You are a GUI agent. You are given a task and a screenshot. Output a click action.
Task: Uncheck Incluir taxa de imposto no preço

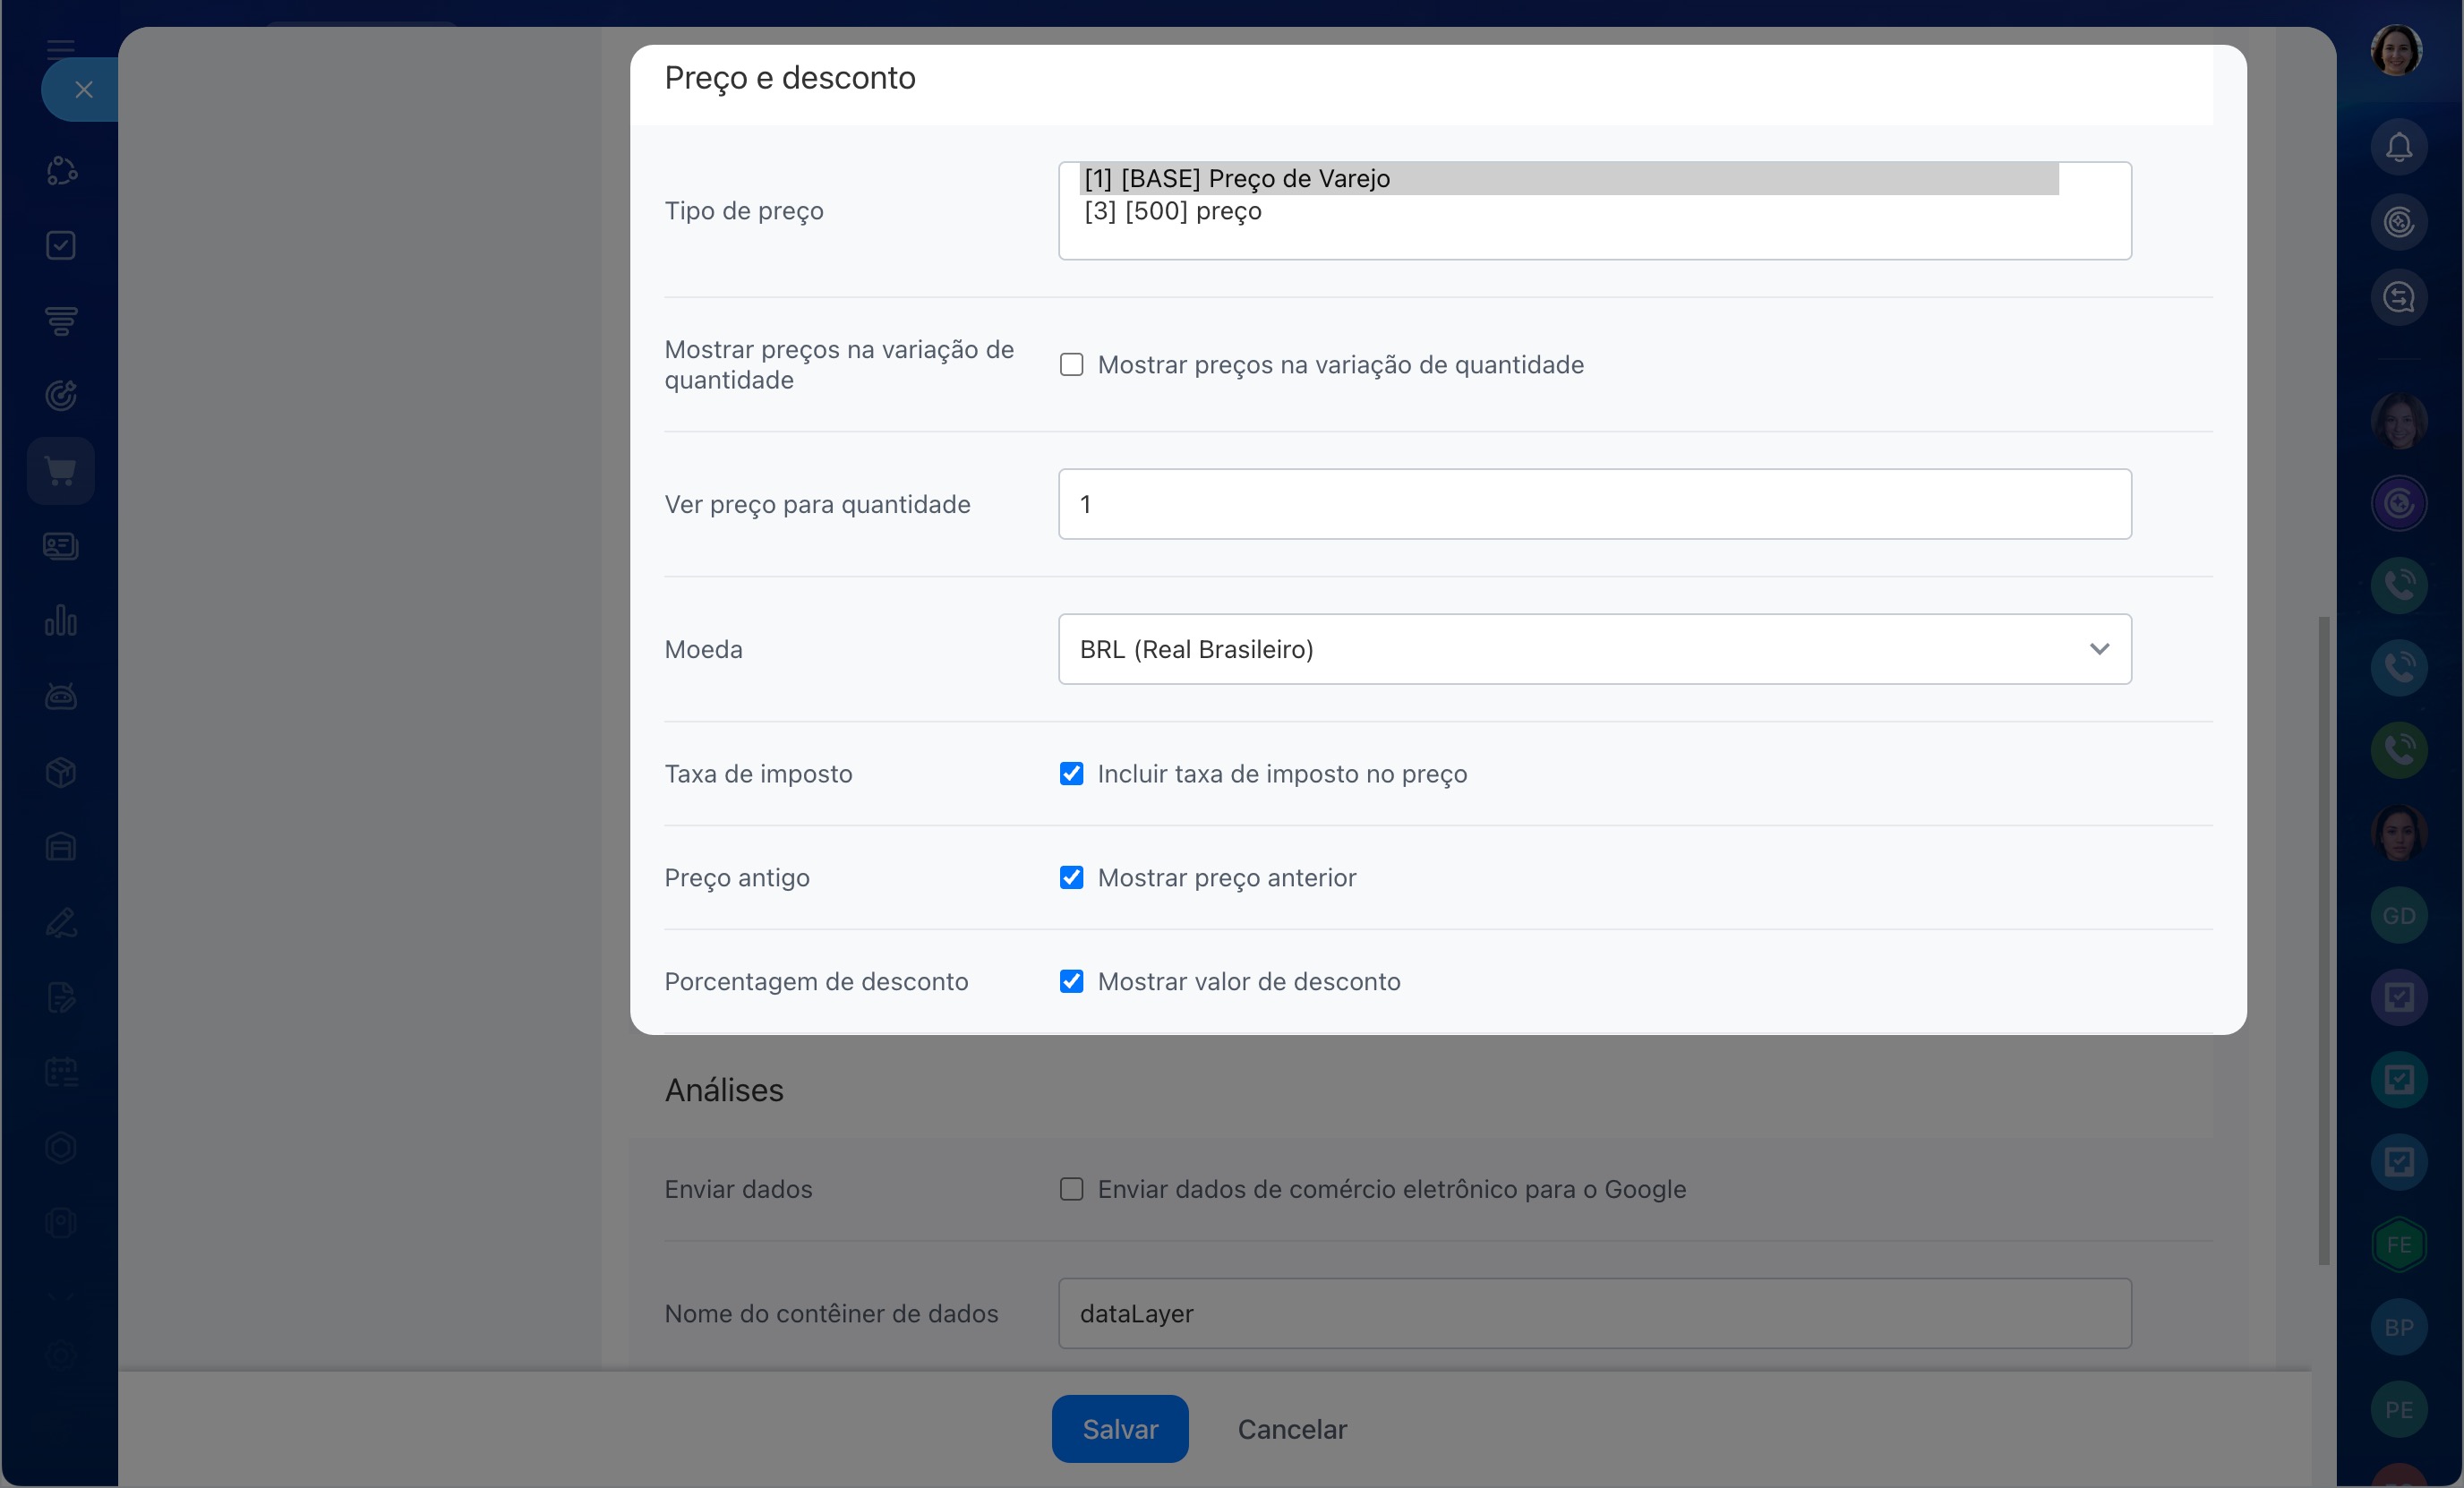(x=1071, y=774)
